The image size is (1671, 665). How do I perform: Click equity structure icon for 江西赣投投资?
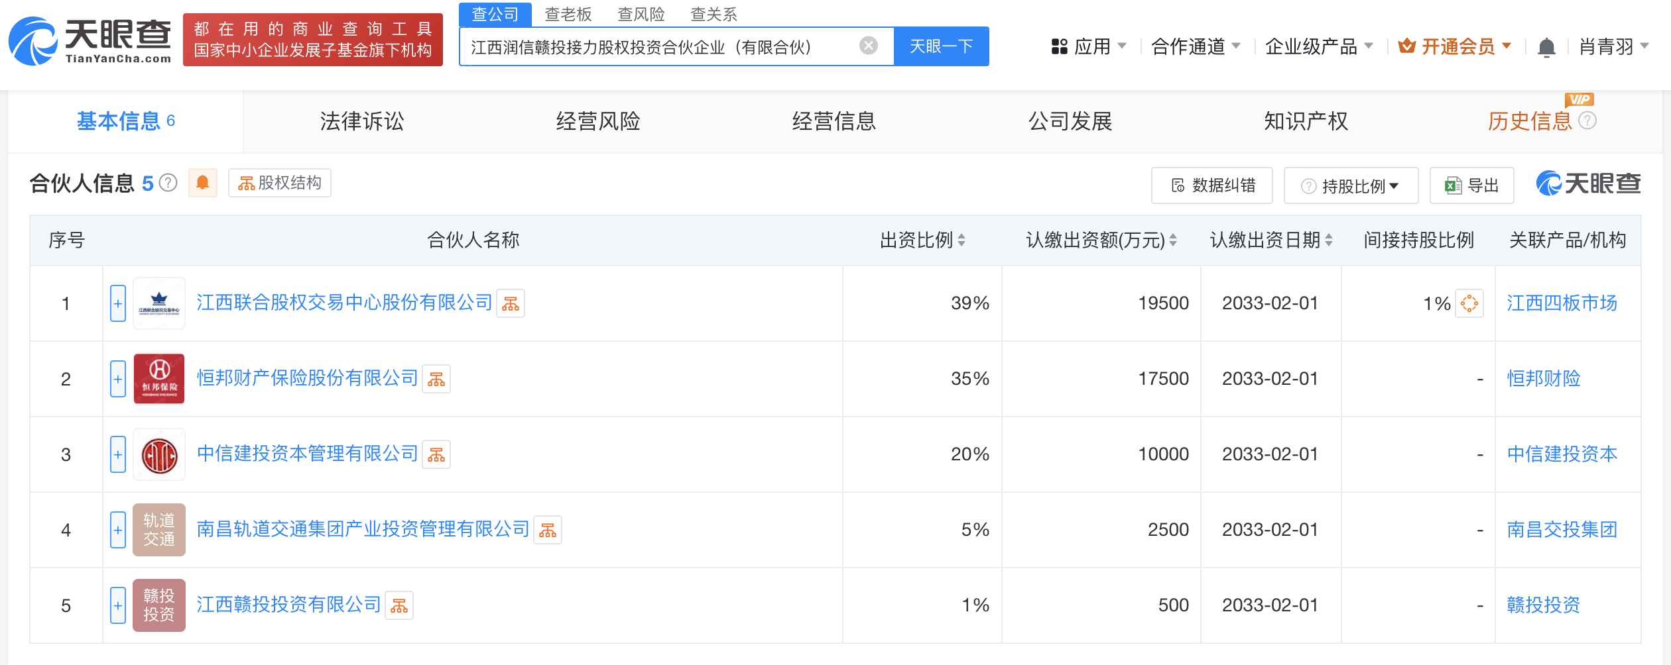[x=399, y=605]
